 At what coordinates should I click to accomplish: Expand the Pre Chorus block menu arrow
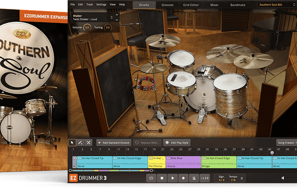pyautogui.click(x=151, y=158)
